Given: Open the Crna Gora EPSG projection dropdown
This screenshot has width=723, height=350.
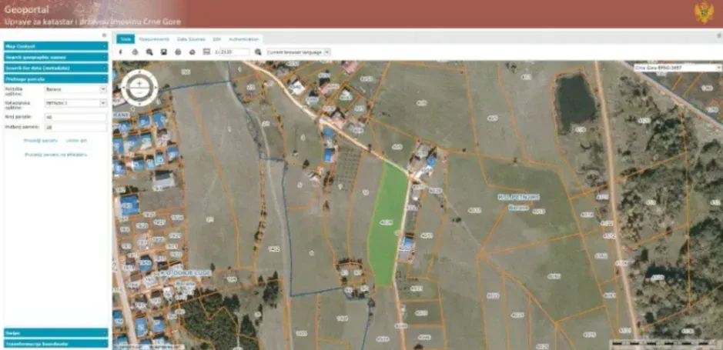Looking at the screenshot, I should coord(678,68).
